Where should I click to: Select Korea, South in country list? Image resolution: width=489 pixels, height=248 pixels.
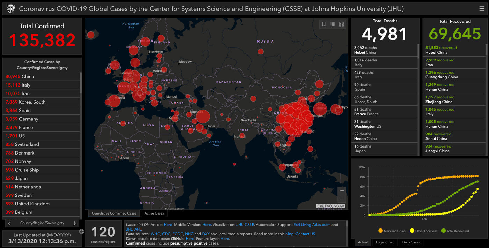pyautogui.click(x=42, y=102)
